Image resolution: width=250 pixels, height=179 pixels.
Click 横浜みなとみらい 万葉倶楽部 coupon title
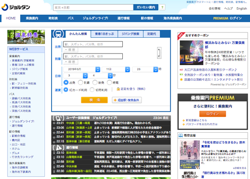tap(225, 45)
